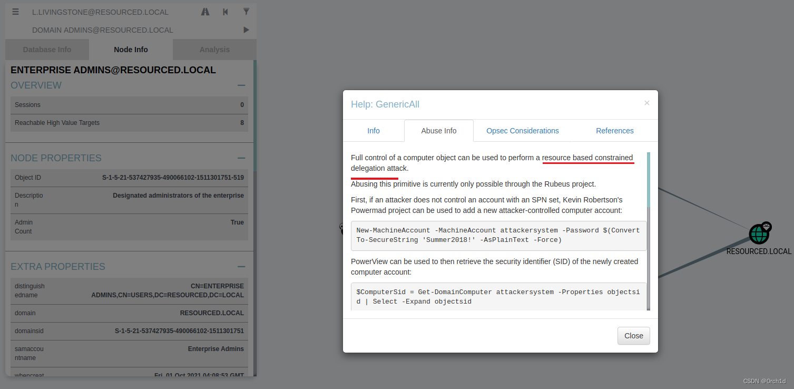Click the New-MachineAccount command code block
The height and width of the screenshot is (389, 794).
tap(498, 236)
